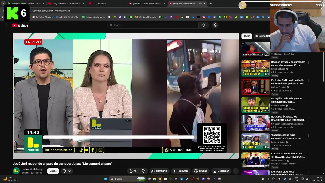Dislike the video with thumbs down
The image size is (325, 183).
tap(143, 171)
